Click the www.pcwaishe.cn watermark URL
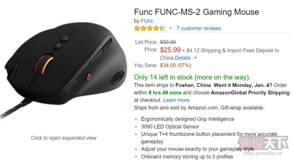Image resolution: width=294 pixels, height=163 pixels. pos(262,154)
